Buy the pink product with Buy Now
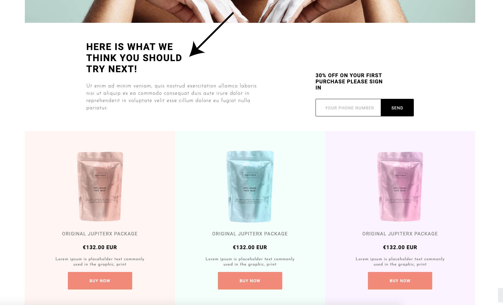Viewport: 503px width, 305px height. 400,281
